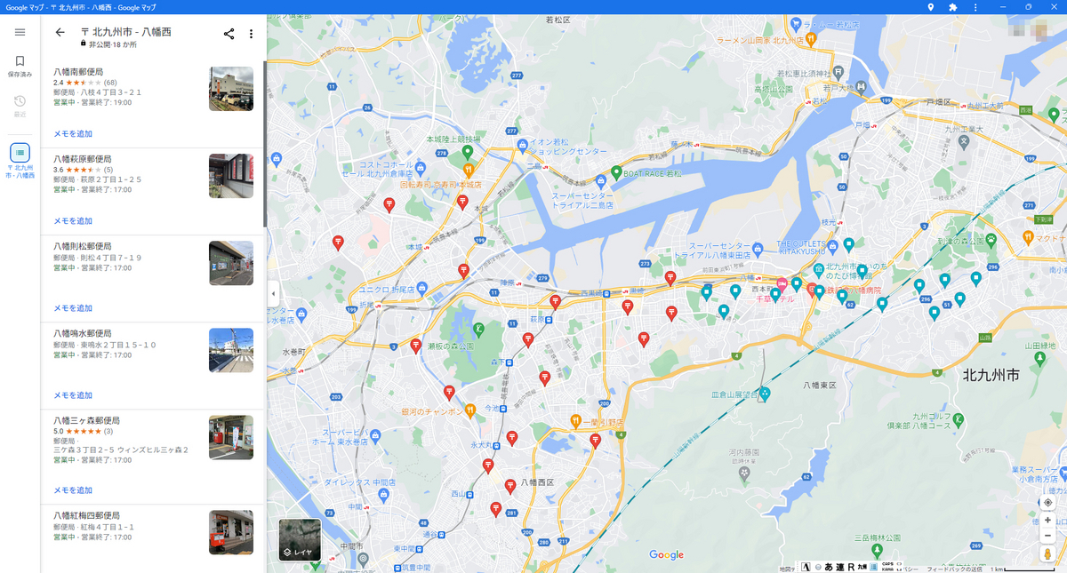View the 八幡三ヶ森郵便局 photo thumbnail
Viewport: 1067px width, 573px height.
[x=231, y=437]
